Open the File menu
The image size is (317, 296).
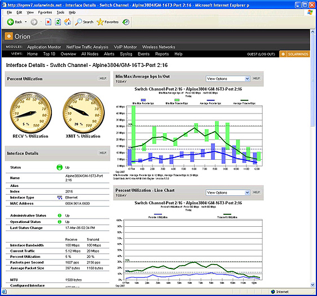click(x=9, y=12)
